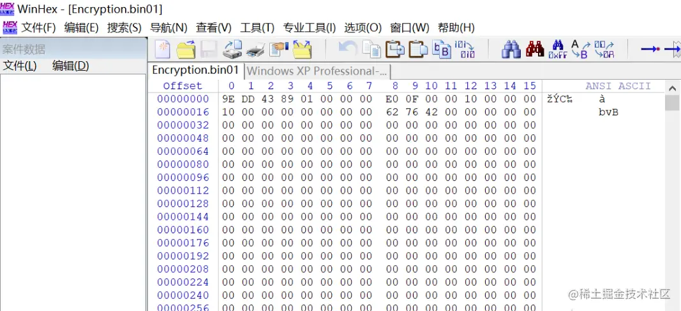Screen dimensions: 681x311
Task: Click the Open Disk icon
Action: coord(232,50)
